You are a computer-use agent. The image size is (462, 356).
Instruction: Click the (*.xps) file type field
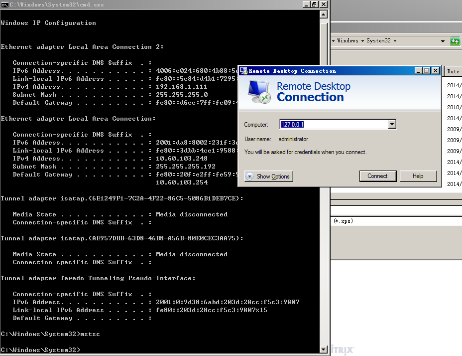(396, 221)
